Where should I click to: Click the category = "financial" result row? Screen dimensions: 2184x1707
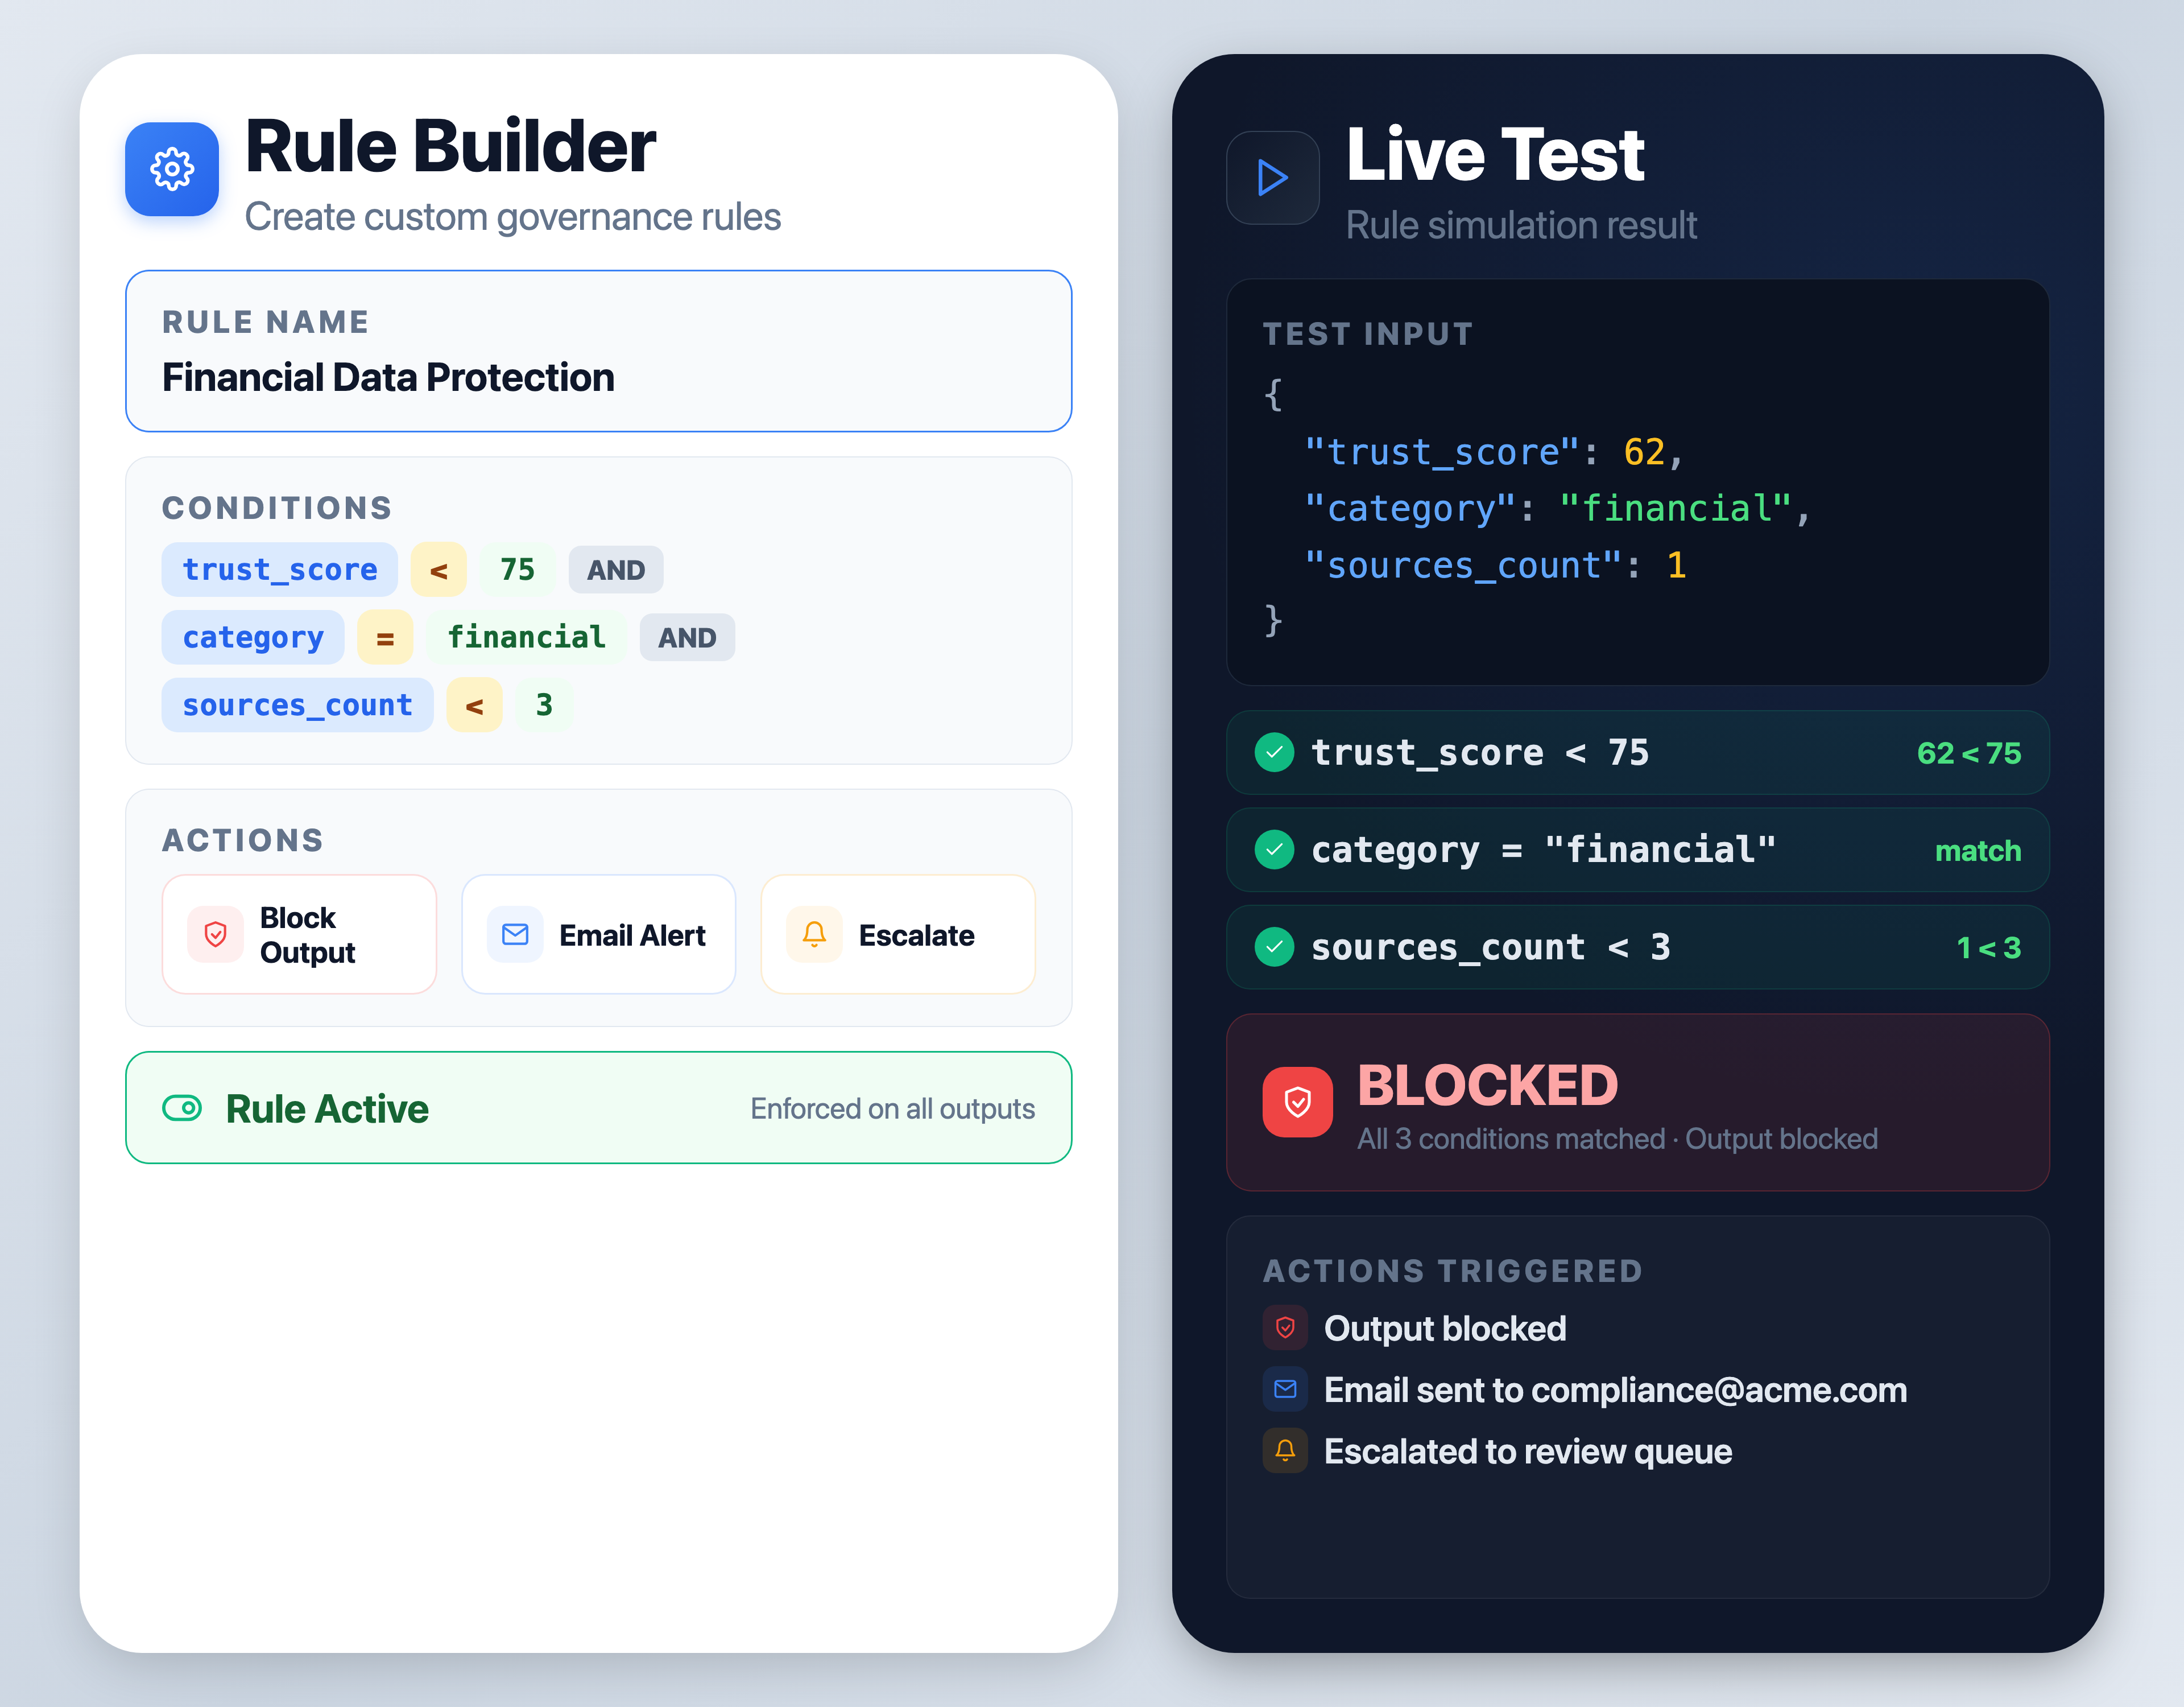(1637, 850)
